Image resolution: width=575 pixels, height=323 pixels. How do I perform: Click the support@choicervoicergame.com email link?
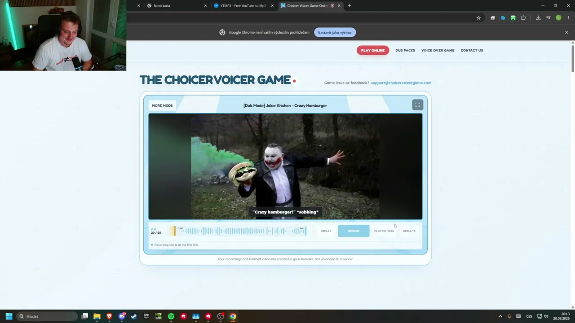(x=401, y=83)
